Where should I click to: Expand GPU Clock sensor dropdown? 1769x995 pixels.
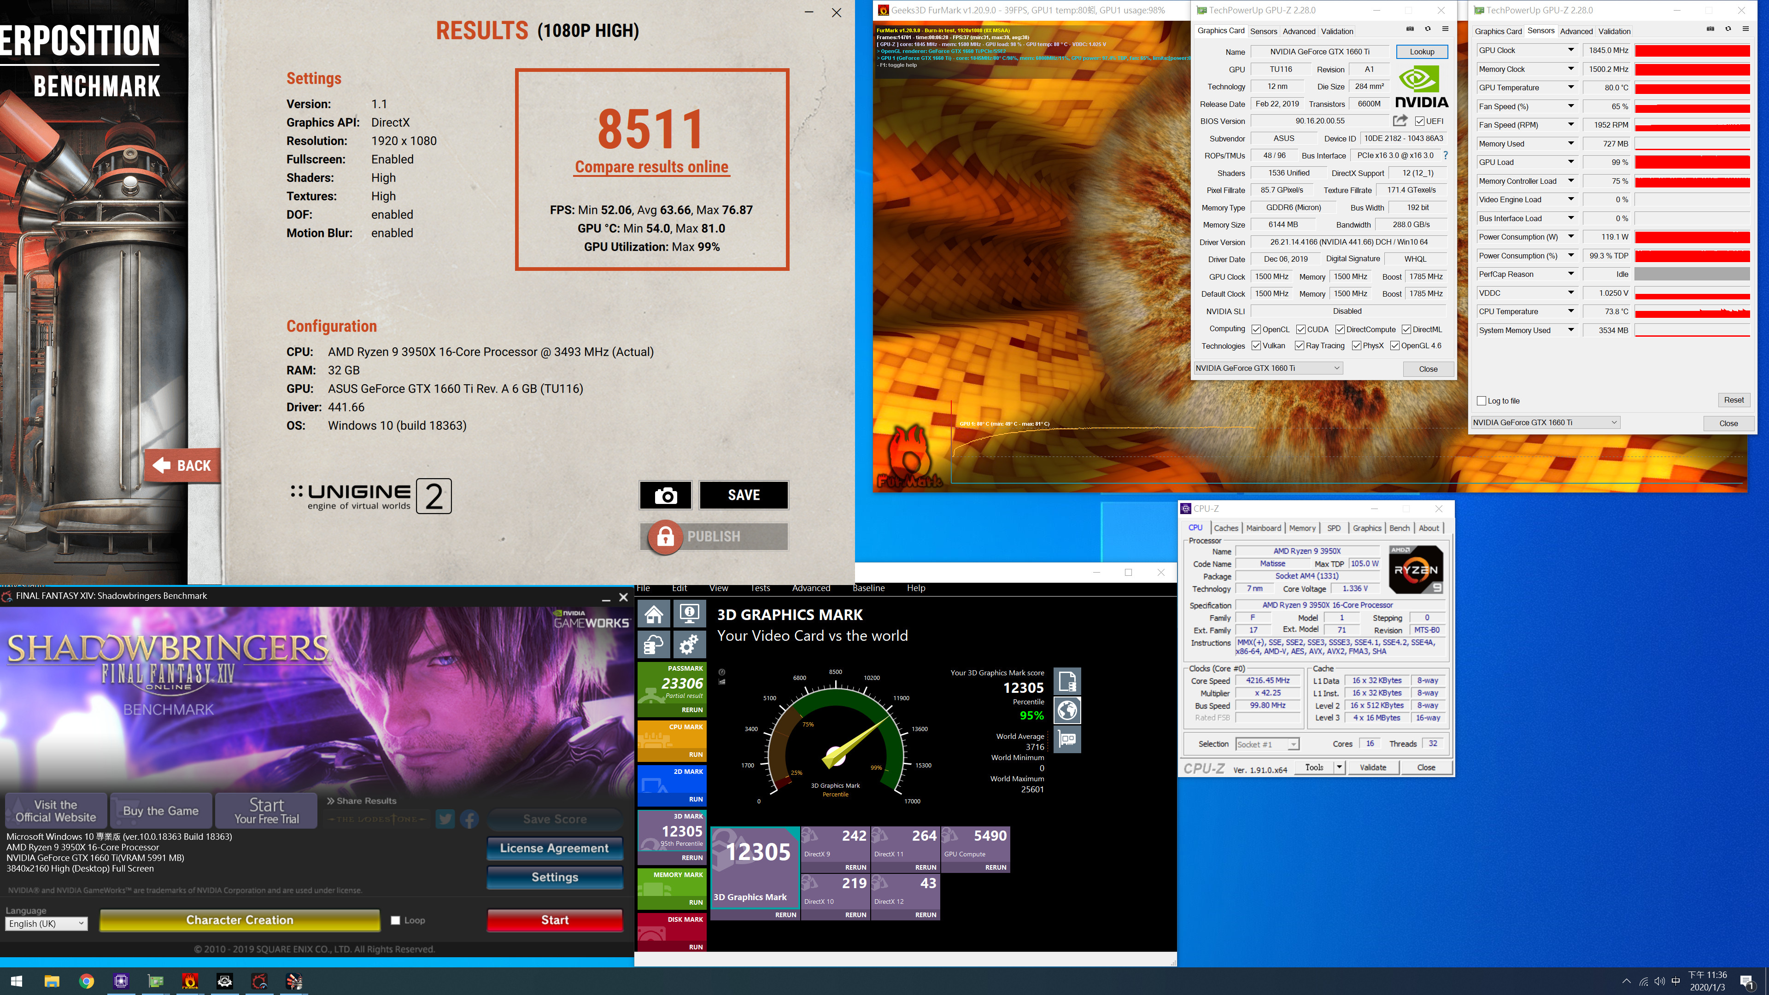[1570, 50]
